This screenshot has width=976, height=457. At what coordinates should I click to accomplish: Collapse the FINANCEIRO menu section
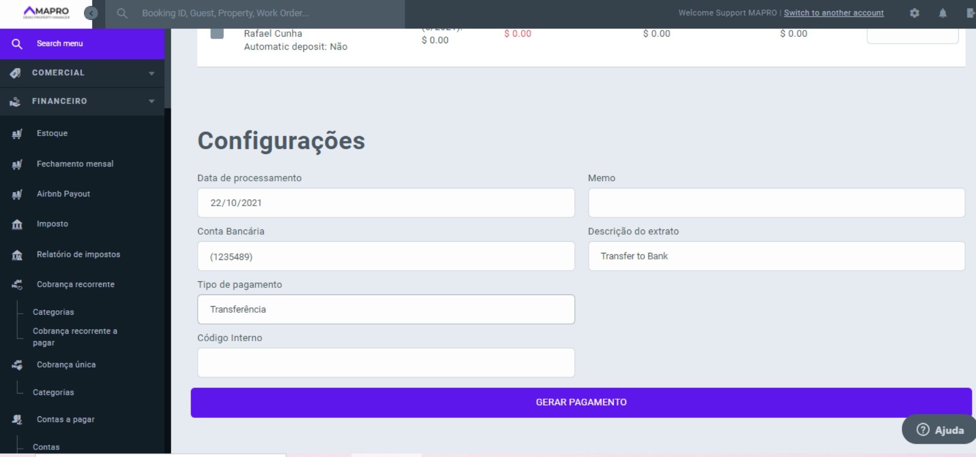[81, 102]
